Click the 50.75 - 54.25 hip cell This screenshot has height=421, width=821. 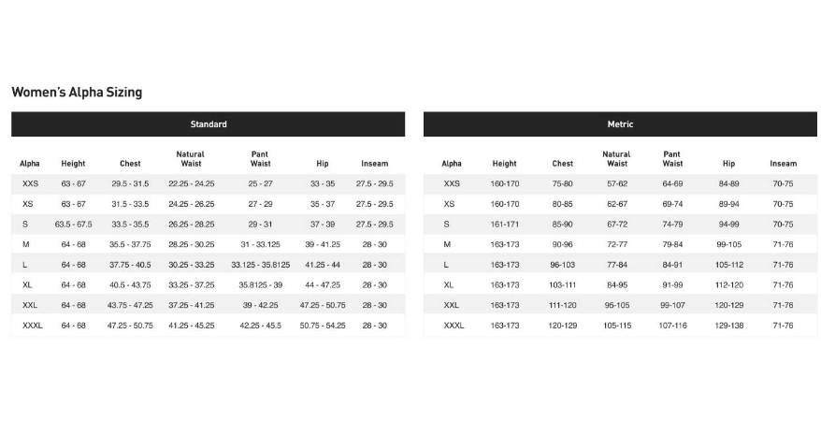pyautogui.click(x=323, y=326)
